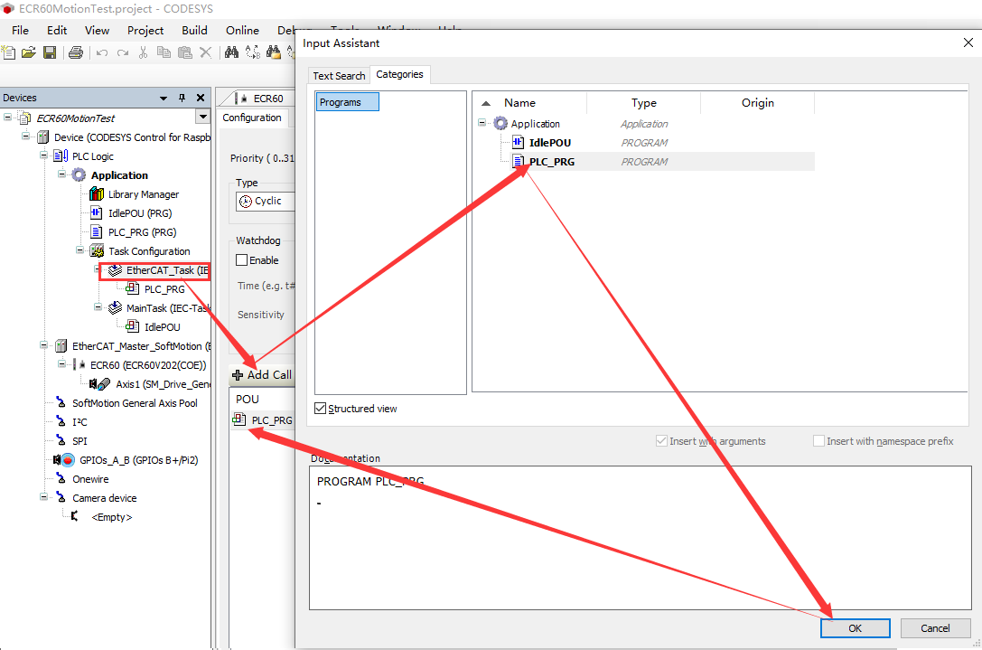Open the File menu
982x650 pixels.
click(x=20, y=30)
